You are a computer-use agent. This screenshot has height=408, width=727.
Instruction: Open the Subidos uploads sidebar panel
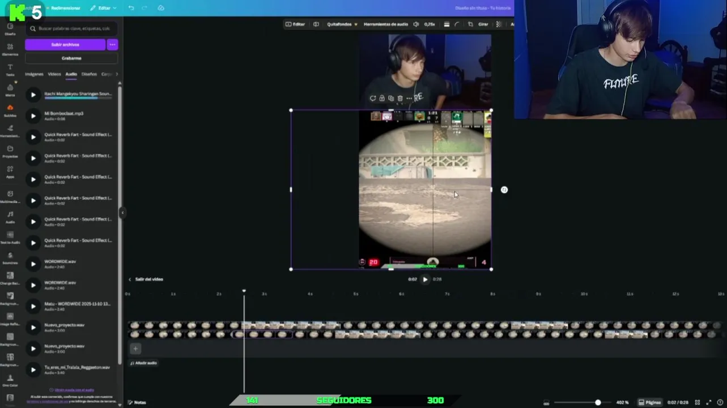(x=10, y=110)
